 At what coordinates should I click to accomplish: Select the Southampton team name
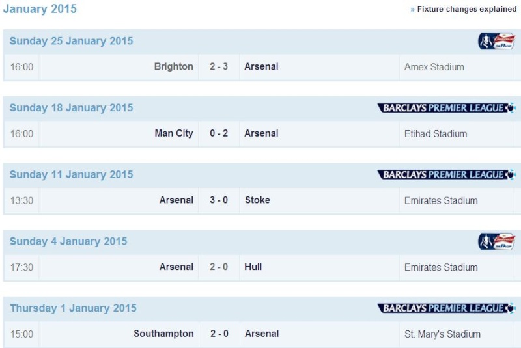[163, 334]
